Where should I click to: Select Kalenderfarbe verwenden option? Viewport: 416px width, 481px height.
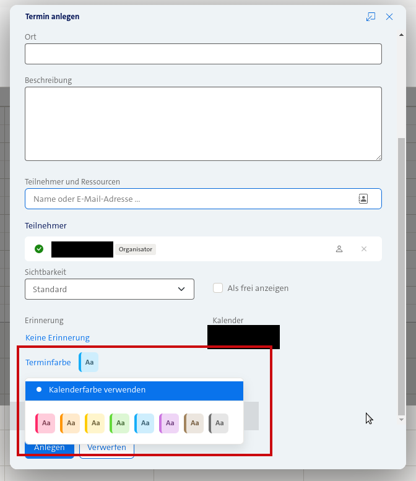97,390
